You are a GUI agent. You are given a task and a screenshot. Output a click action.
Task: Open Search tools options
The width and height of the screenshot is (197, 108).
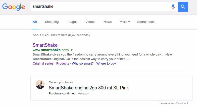click(146, 22)
